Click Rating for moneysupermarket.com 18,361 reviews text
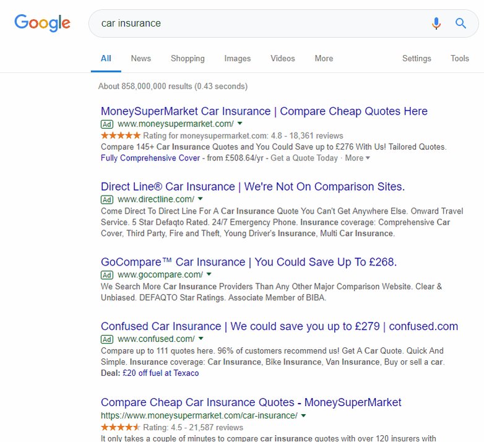The image size is (484, 442). point(243,136)
